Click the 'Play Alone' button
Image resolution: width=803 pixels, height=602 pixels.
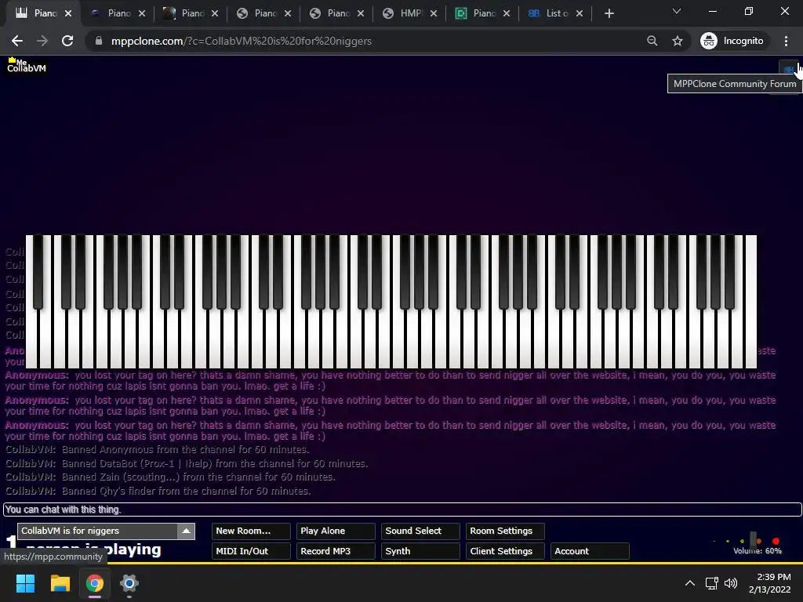(336, 531)
